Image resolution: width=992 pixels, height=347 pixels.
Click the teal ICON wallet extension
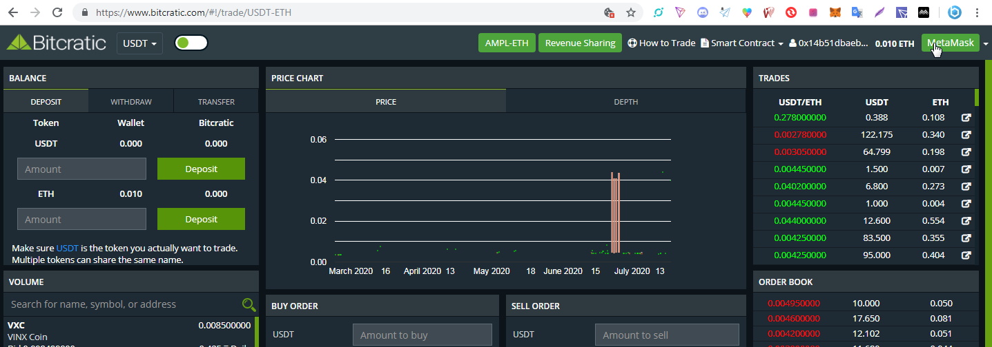(659, 12)
